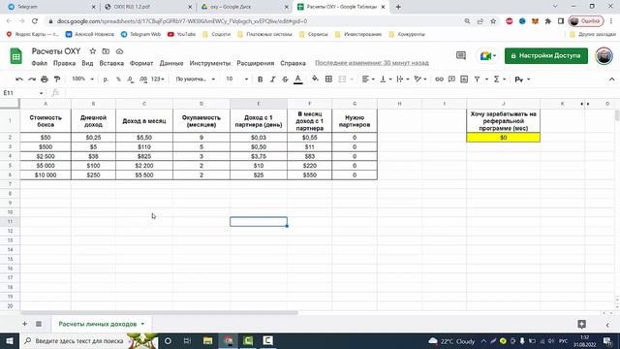Open YouTube bookmark
The width and height of the screenshot is (620, 349).
(181, 35)
